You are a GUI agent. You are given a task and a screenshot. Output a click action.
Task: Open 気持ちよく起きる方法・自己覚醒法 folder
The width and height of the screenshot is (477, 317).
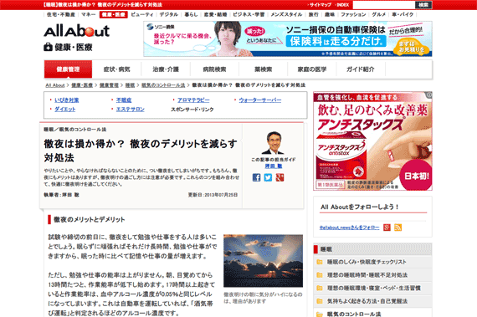click(367, 301)
